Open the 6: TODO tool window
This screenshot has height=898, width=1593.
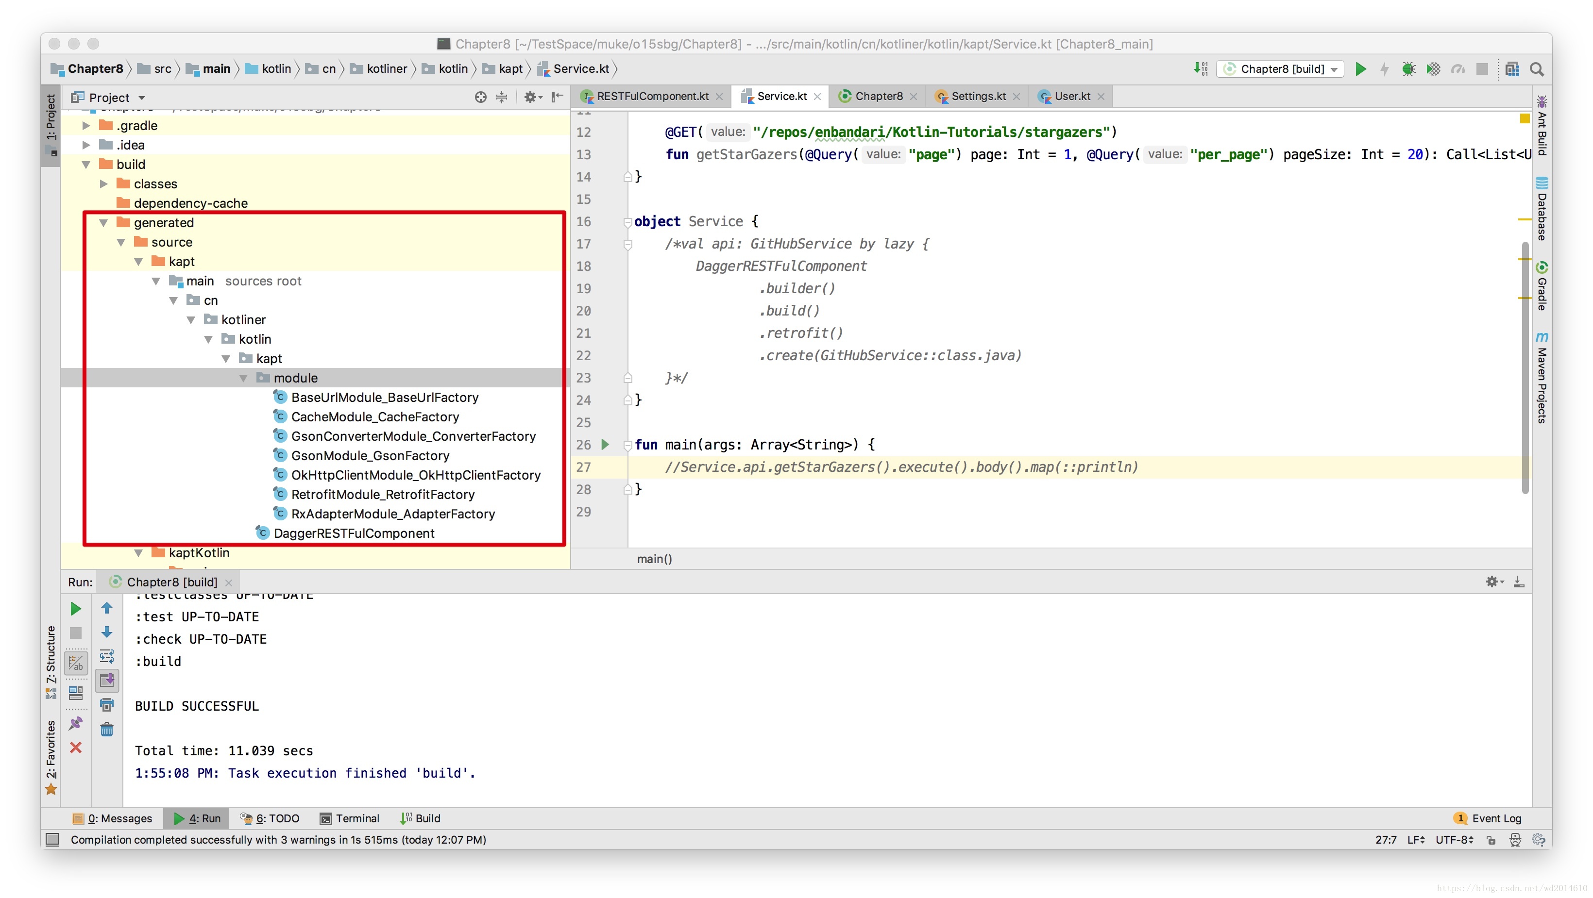point(270,818)
